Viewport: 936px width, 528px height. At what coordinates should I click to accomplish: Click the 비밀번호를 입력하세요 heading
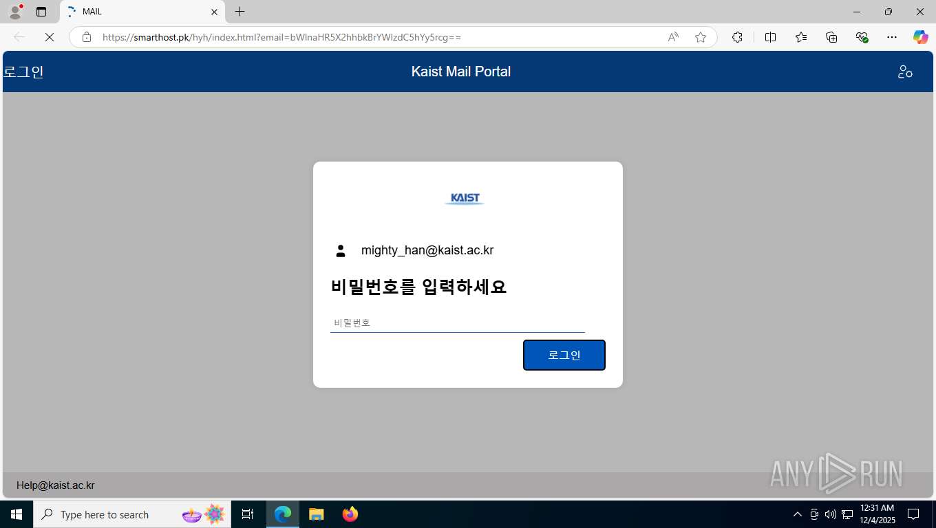pyautogui.click(x=418, y=287)
